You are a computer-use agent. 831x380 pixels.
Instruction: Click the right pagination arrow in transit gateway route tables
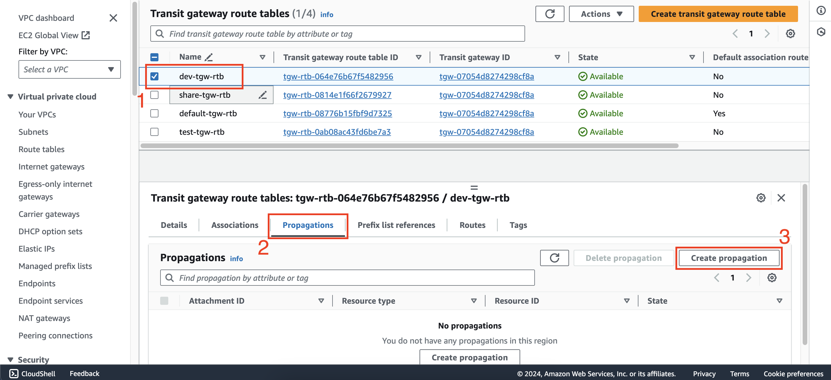[768, 34]
